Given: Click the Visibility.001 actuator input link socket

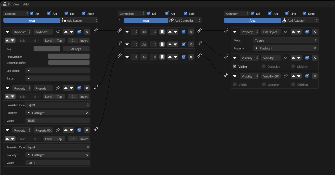Looking at the screenshot, I should tap(226, 75).
